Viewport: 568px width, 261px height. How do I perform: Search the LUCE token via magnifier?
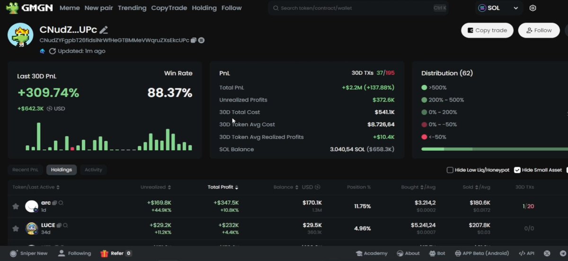click(65, 225)
